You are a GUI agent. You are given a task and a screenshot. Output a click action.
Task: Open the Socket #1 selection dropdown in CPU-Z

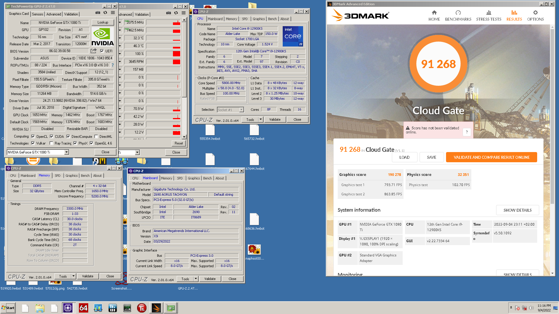pos(241,110)
